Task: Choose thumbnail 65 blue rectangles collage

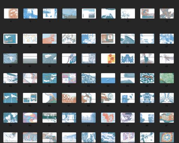Action: (x=30, y=98)
